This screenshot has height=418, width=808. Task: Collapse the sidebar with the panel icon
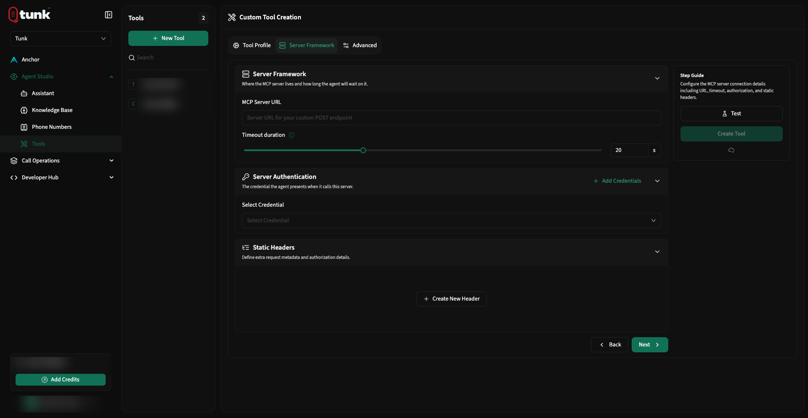[x=109, y=15]
